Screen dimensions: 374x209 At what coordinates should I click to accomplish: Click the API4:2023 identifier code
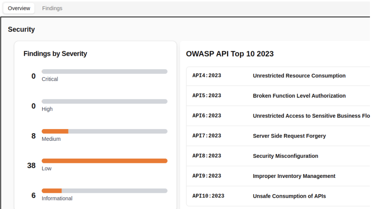coord(206,76)
